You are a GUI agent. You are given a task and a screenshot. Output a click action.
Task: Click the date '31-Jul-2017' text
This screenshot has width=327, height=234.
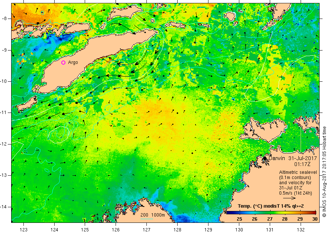pos(302,158)
